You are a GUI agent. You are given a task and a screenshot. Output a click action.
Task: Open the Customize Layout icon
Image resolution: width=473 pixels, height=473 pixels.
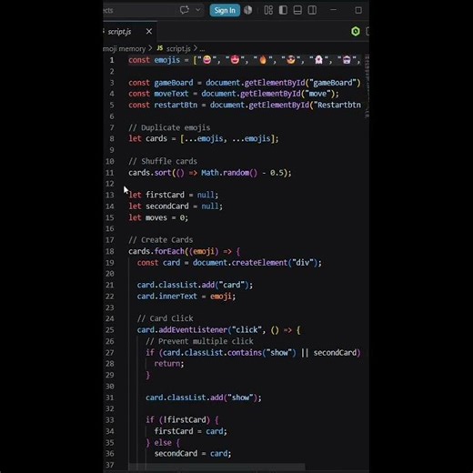click(268, 10)
